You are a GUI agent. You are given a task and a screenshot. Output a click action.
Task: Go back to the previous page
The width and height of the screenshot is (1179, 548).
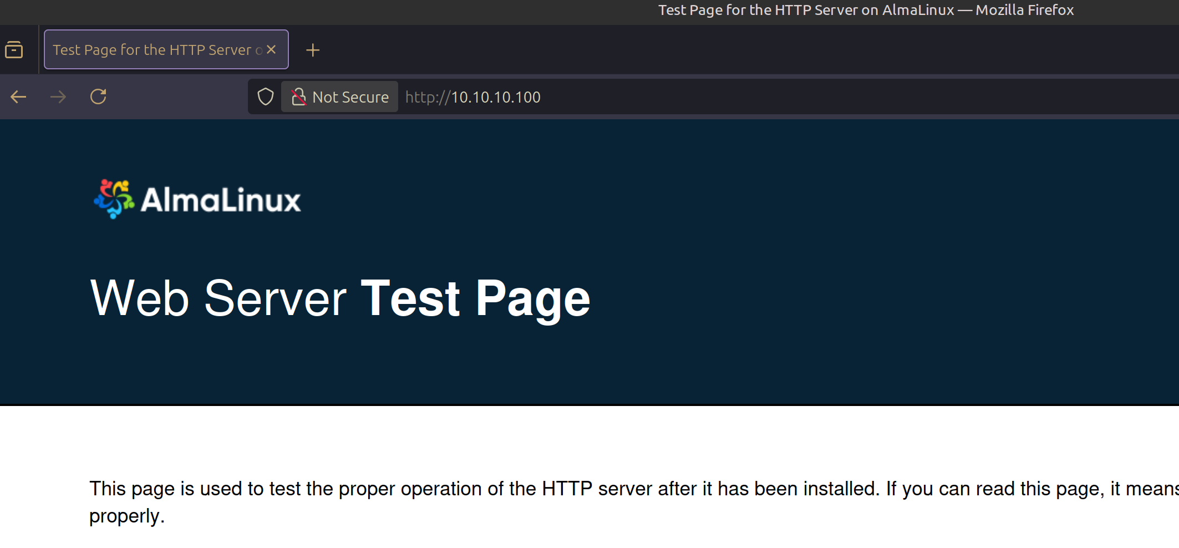[18, 97]
